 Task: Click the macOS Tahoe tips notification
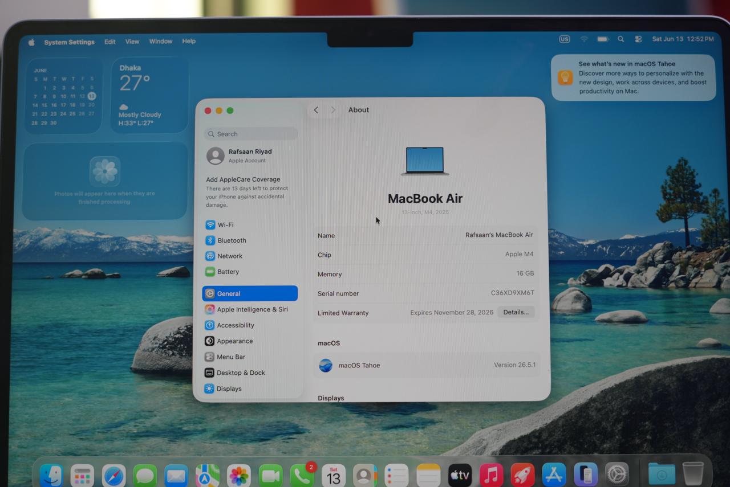tap(633, 77)
